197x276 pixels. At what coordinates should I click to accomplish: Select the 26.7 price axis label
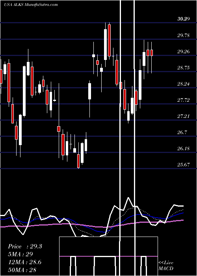[x=182, y=132]
